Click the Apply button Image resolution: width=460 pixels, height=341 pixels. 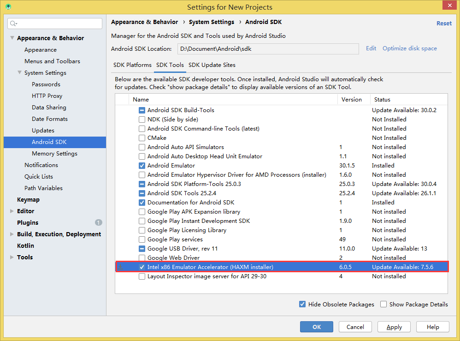pos(394,327)
